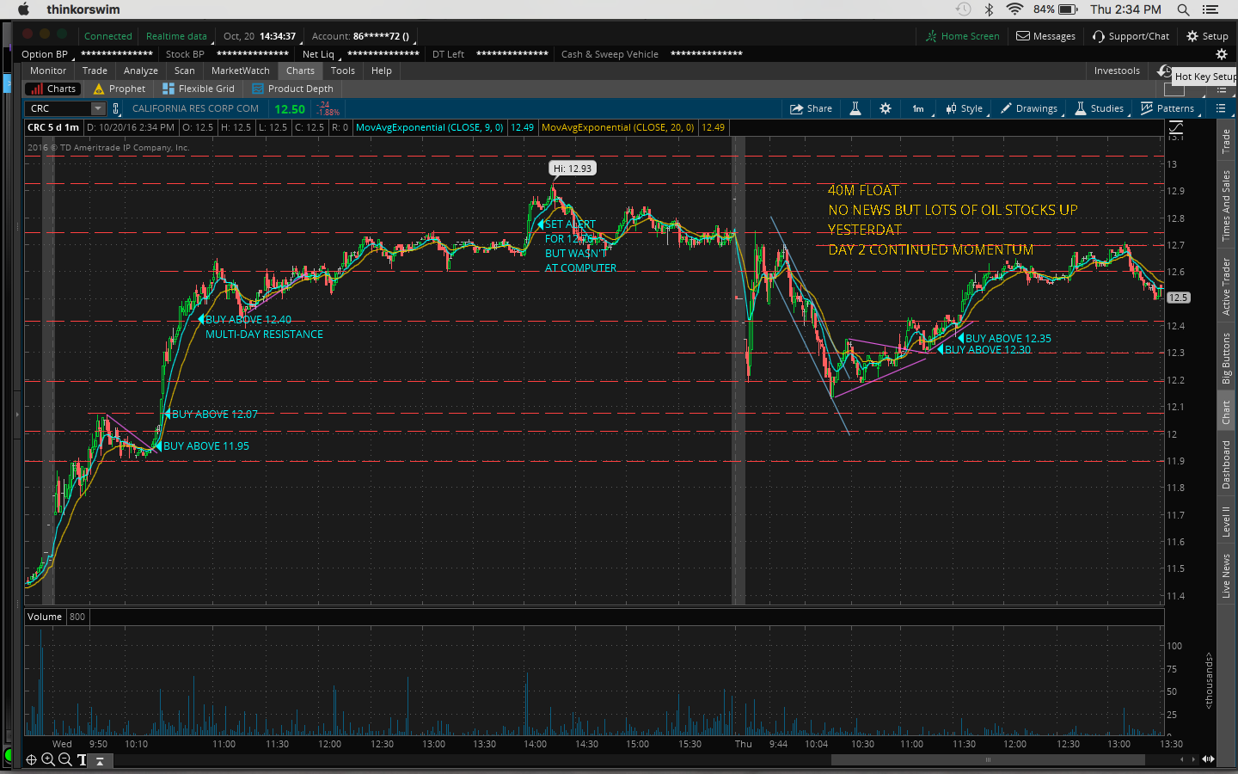The height and width of the screenshot is (774, 1238).
Task: Open the 1m timeframe dropdown
Action: [x=918, y=108]
